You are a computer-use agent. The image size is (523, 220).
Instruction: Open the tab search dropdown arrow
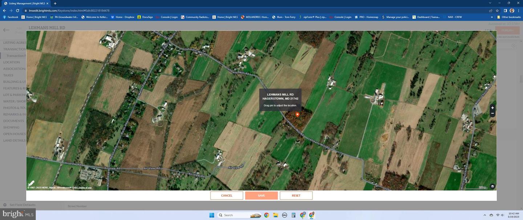click(x=490, y=3)
